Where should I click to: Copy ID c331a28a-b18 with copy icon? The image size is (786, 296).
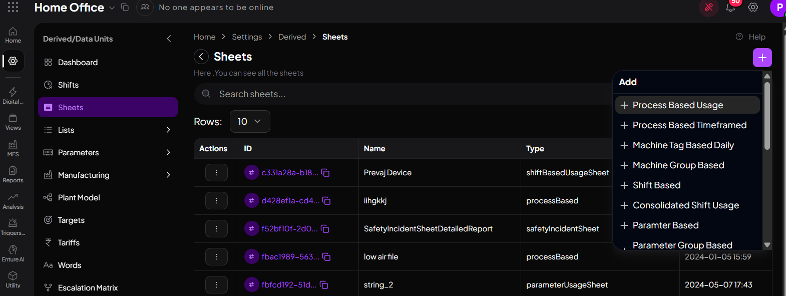325,173
